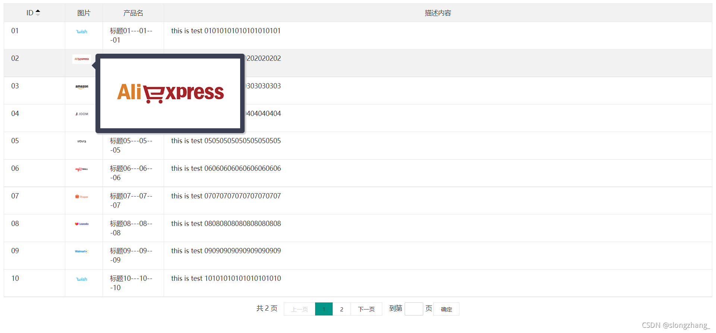
Task: Go to page 2 in pagination
Action: point(342,309)
